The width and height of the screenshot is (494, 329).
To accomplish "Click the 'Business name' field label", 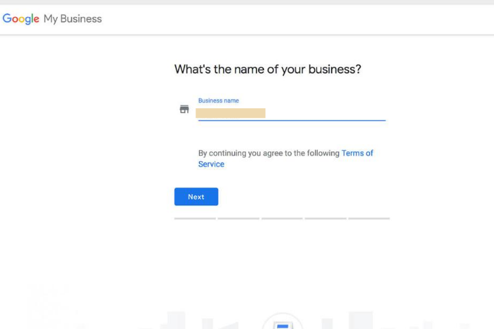I will tap(218, 101).
